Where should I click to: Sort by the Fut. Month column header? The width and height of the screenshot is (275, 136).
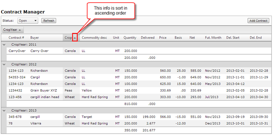coord(213,38)
